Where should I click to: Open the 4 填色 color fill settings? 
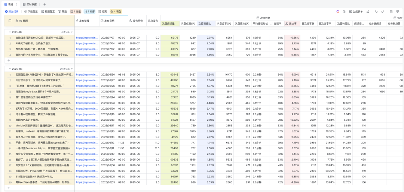[x=116, y=12]
